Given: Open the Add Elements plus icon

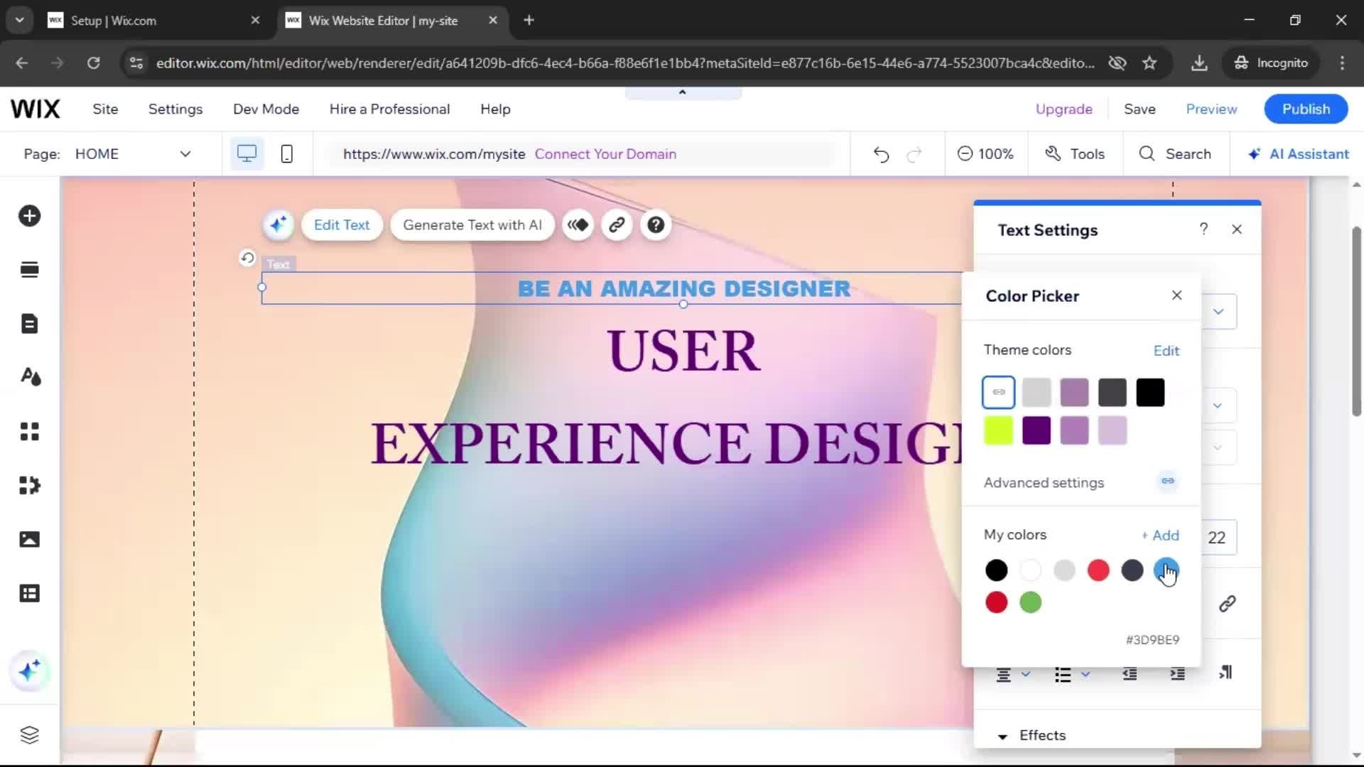Looking at the screenshot, I should pyautogui.click(x=29, y=216).
